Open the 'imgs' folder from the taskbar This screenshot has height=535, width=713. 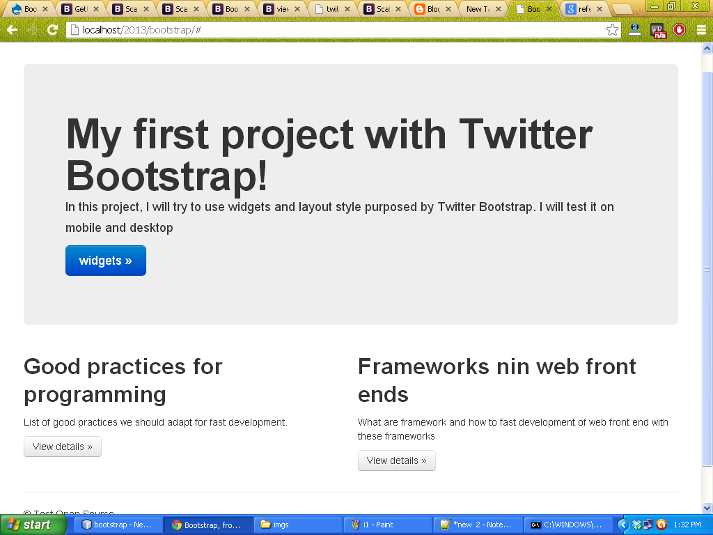click(x=297, y=525)
